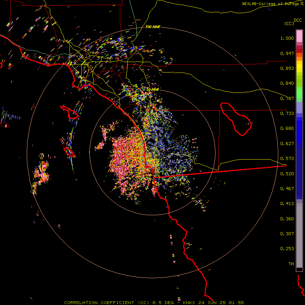Click the DCC product label
Screen dimensions: 305x305
click(298, 20)
